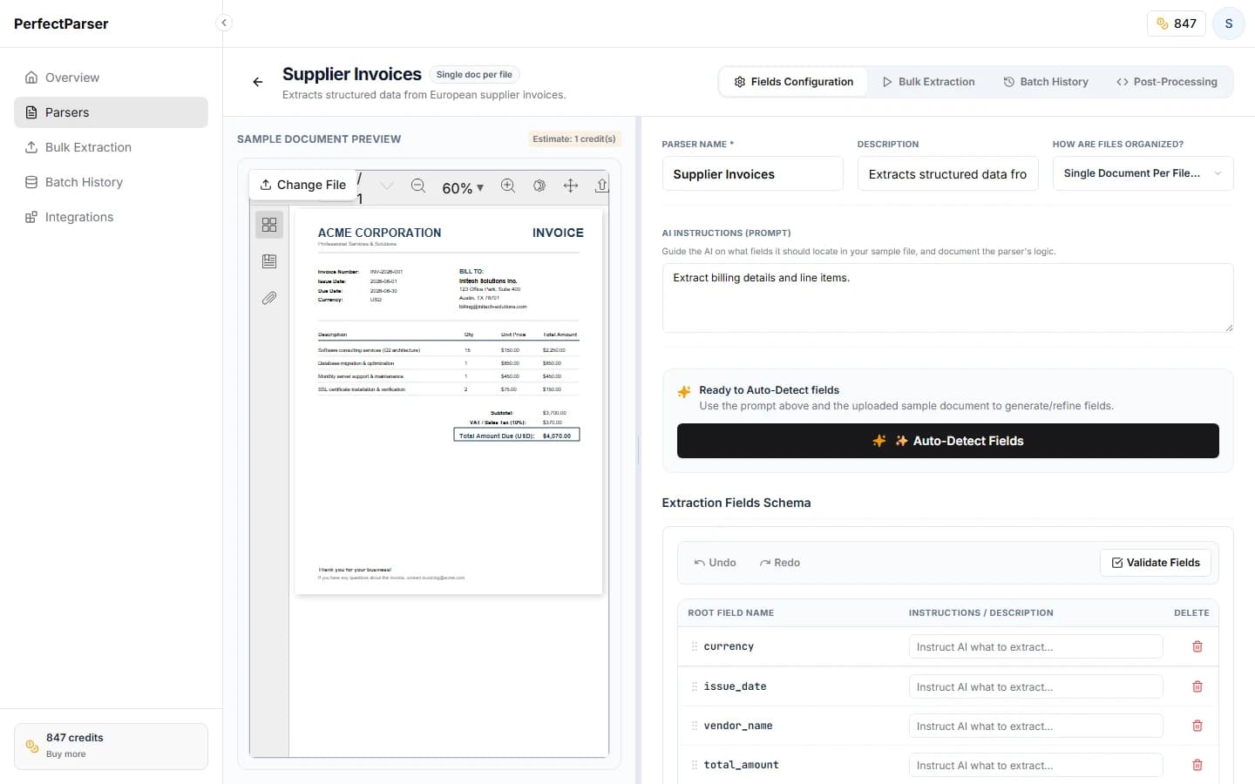Viewport: 1255px width, 784px height.
Task: Open the Overview page in sidebar
Action: [111, 78]
